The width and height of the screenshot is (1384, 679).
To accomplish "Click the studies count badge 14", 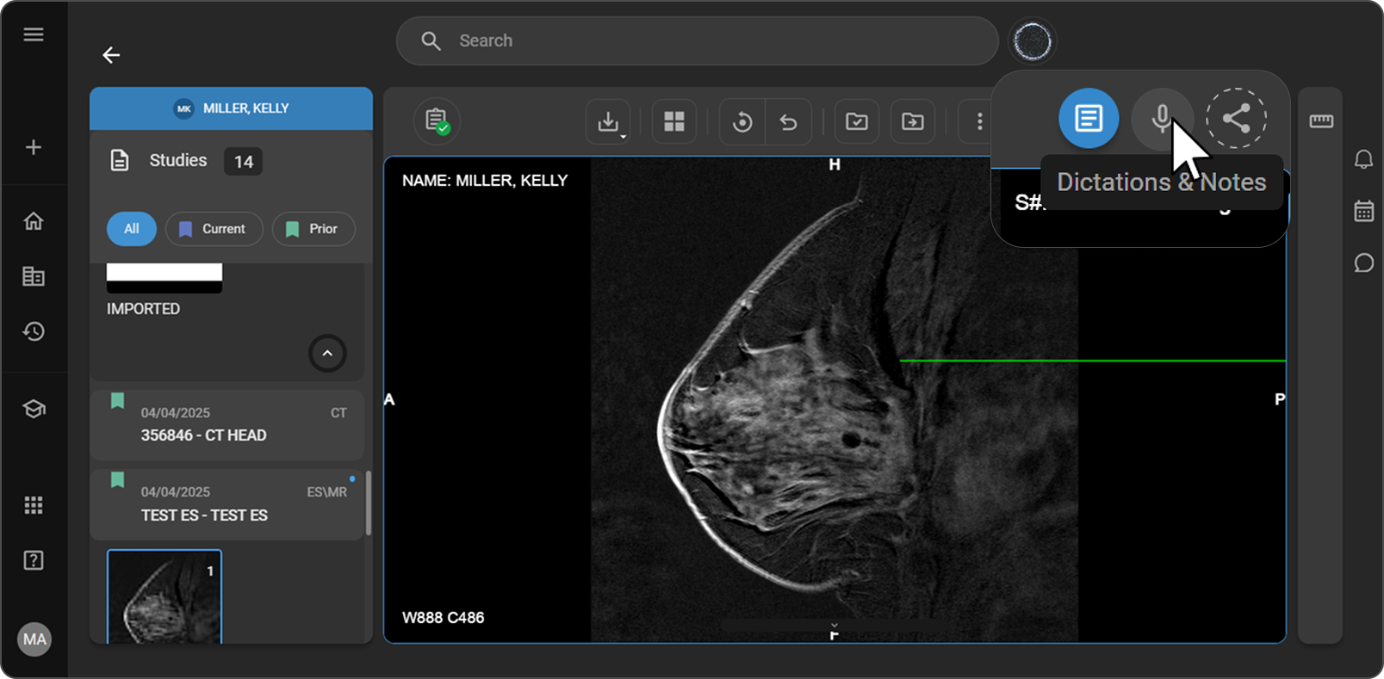I will click(244, 161).
